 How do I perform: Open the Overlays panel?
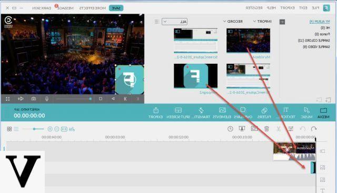tap(243, 113)
